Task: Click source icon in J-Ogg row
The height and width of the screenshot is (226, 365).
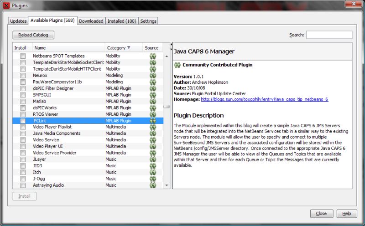Action: [x=153, y=179]
